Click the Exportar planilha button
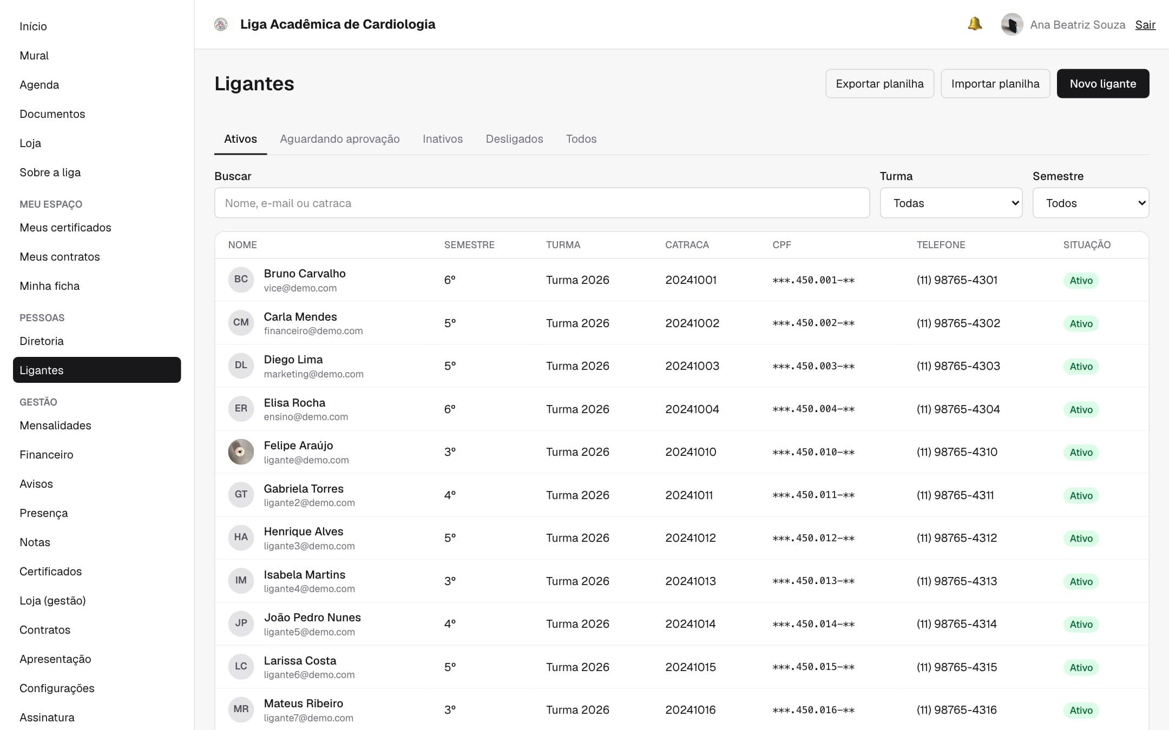The image size is (1169, 730). (879, 83)
